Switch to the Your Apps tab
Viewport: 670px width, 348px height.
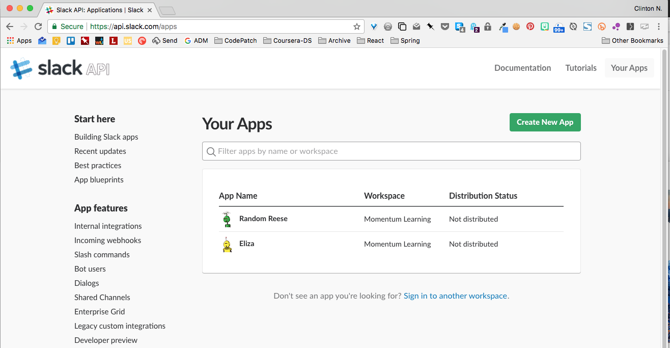(629, 67)
